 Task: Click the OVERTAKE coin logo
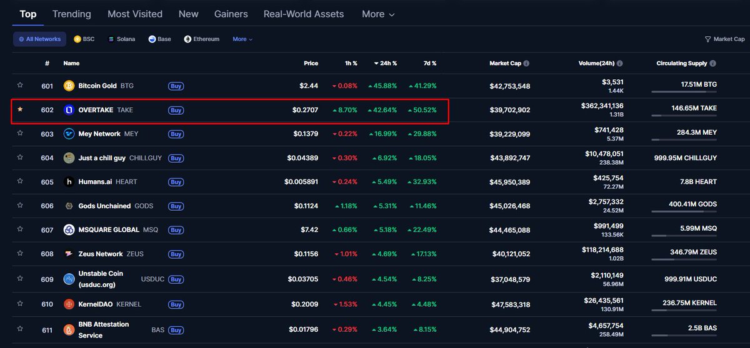pos(69,110)
